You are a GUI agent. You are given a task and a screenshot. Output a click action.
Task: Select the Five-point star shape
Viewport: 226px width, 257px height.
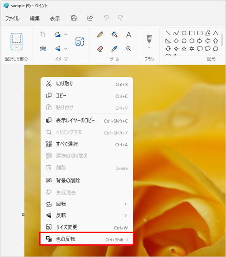click(x=184, y=49)
